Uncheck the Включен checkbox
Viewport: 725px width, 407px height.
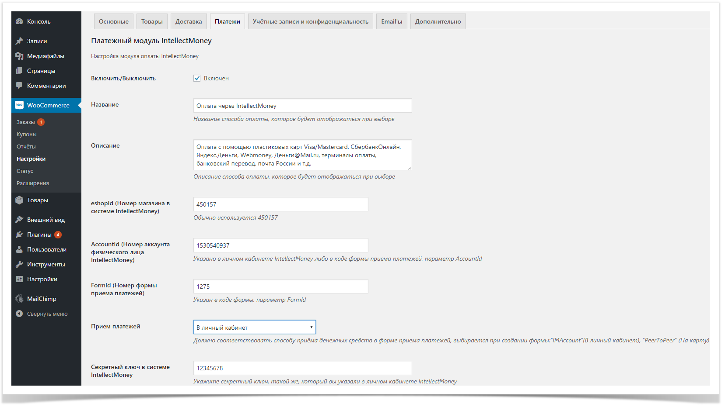197,78
